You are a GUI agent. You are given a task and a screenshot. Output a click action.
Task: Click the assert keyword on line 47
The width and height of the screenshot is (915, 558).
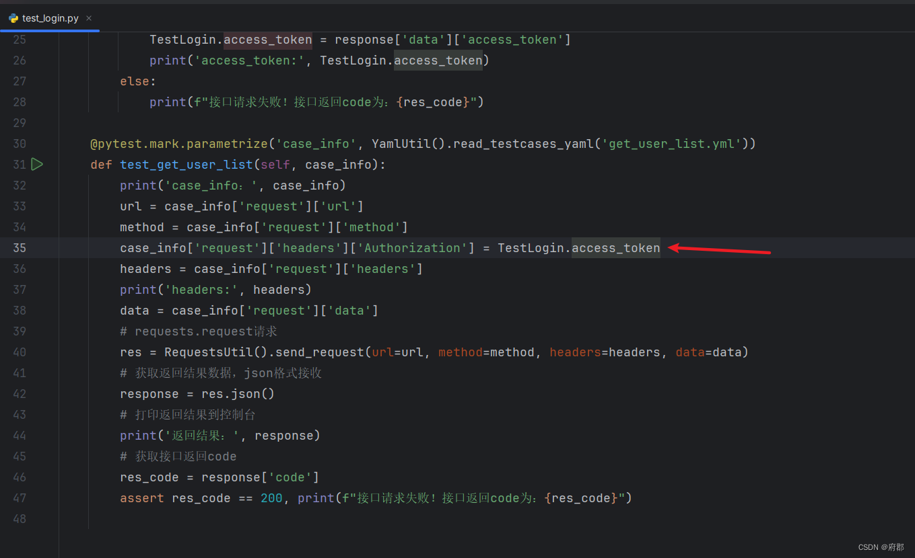142,498
